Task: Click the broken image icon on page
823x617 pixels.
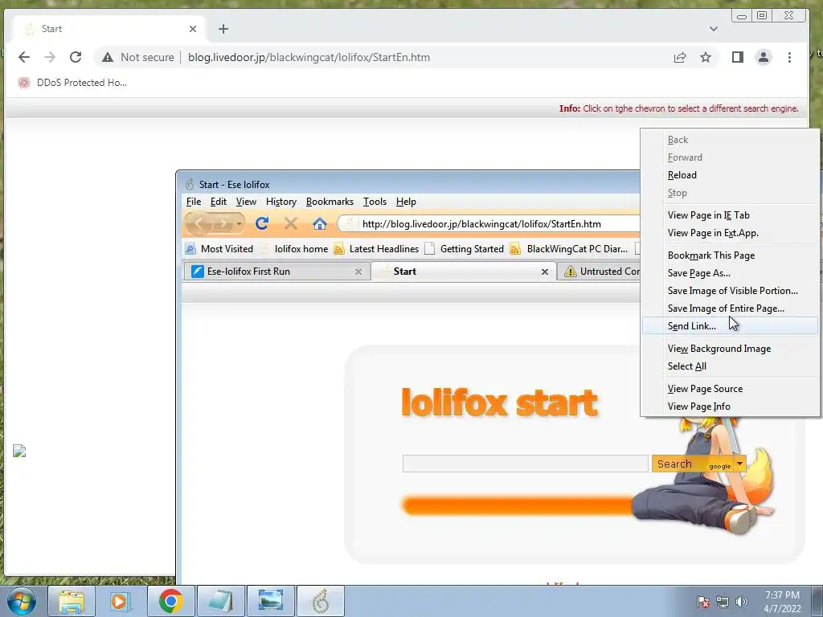Action: [x=19, y=451]
